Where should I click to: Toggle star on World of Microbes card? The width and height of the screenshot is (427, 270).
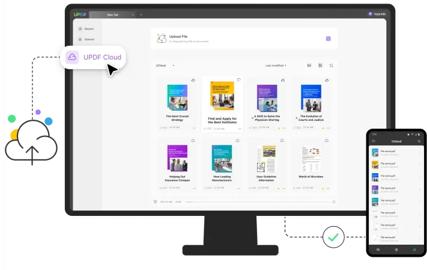pos(323,188)
